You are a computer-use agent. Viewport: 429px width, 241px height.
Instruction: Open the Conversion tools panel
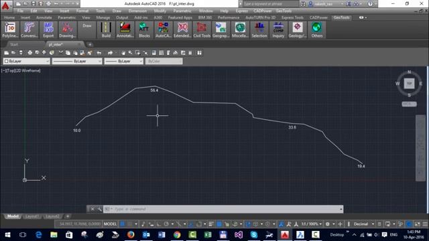[29, 30]
